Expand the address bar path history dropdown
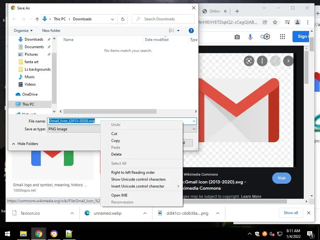The height and width of the screenshot is (240, 320). (112, 19)
